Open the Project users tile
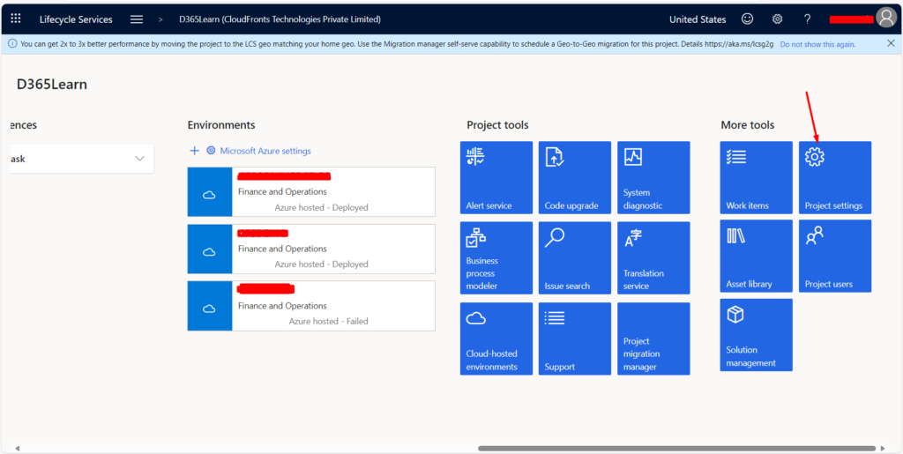903x454 pixels. (835, 256)
